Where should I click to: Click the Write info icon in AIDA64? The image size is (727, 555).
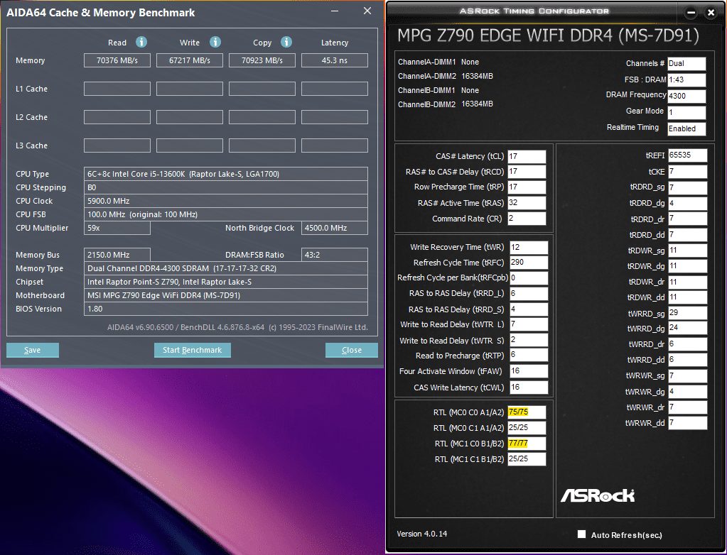pyautogui.click(x=215, y=42)
